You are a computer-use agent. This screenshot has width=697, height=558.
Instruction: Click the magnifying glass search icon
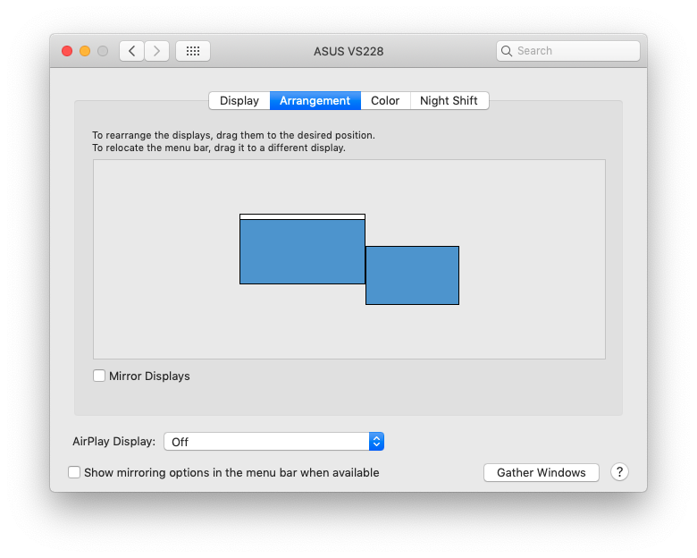click(x=507, y=51)
